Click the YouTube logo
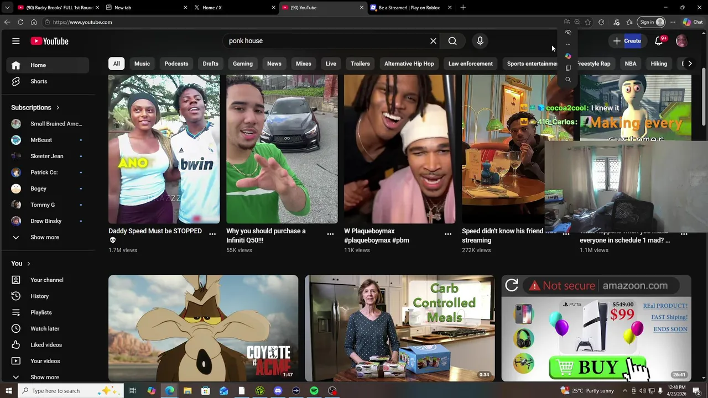This screenshot has width=708, height=398. pyautogui.click(x=49, y=41)
